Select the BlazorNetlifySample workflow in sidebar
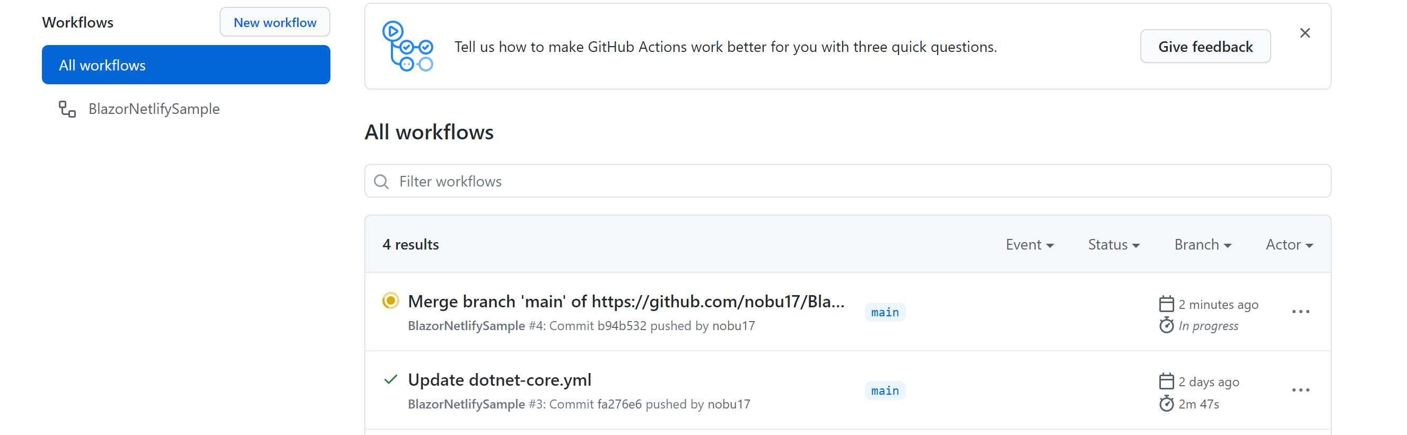Viewport: 1407px width, 435px height. [x=154, y=109]
